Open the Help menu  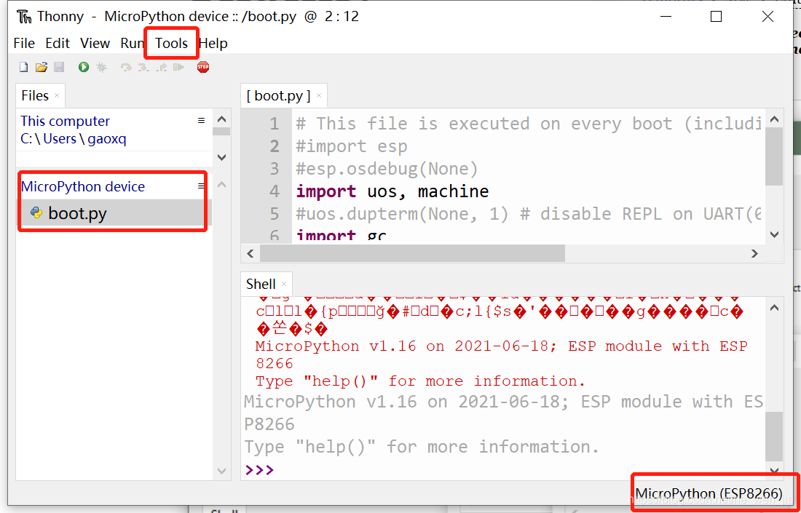(x=213, y=44)
